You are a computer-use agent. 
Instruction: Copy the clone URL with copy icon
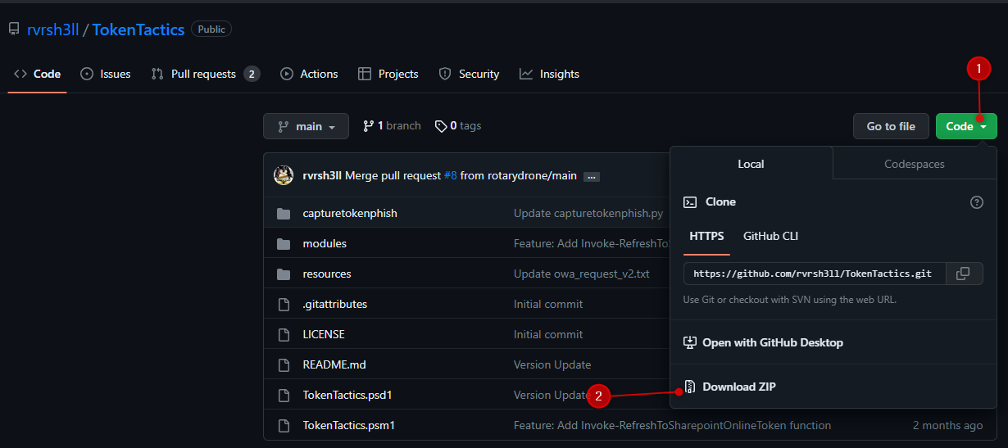pyautogui.click(x=964, y=274)
